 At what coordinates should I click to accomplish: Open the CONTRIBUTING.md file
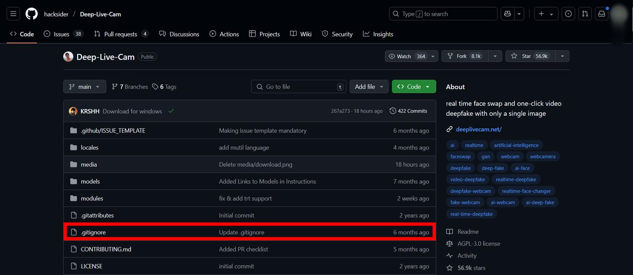[x=106, y=249]
